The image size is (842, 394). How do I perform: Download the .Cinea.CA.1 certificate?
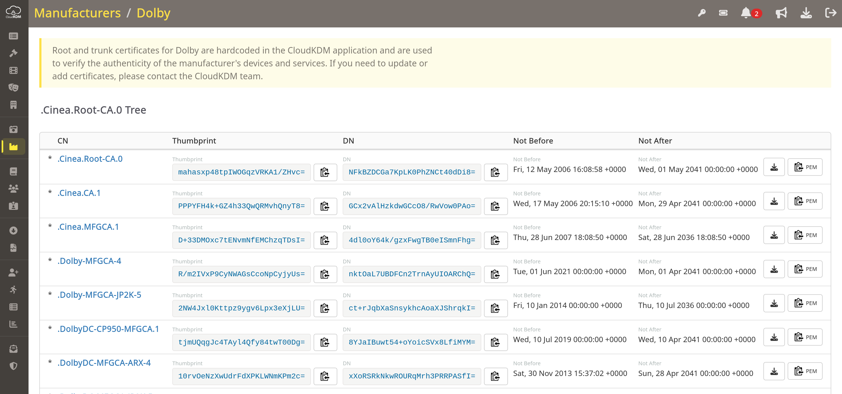(x=774, y=201)
